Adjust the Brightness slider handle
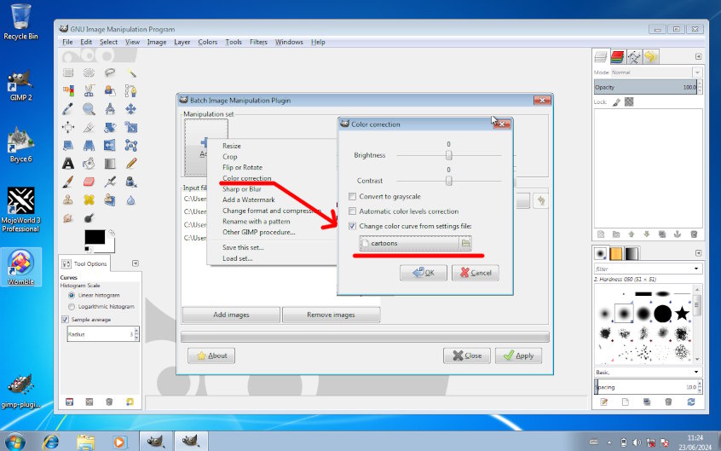Viewport: 721px width, 451px height. (x=449, y=155)
